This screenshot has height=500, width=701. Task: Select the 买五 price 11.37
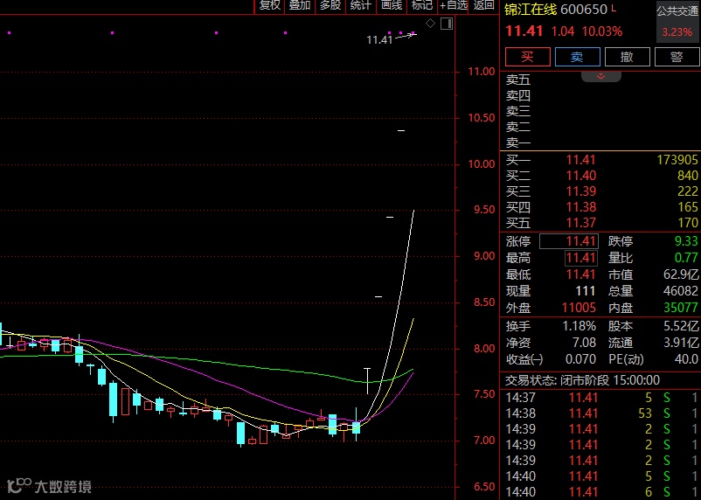(580, 223)
